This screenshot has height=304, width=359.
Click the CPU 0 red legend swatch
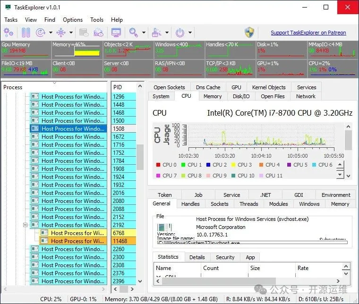158,165
